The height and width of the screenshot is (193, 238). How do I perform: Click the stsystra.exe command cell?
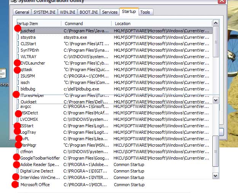(x=75, y=37)
